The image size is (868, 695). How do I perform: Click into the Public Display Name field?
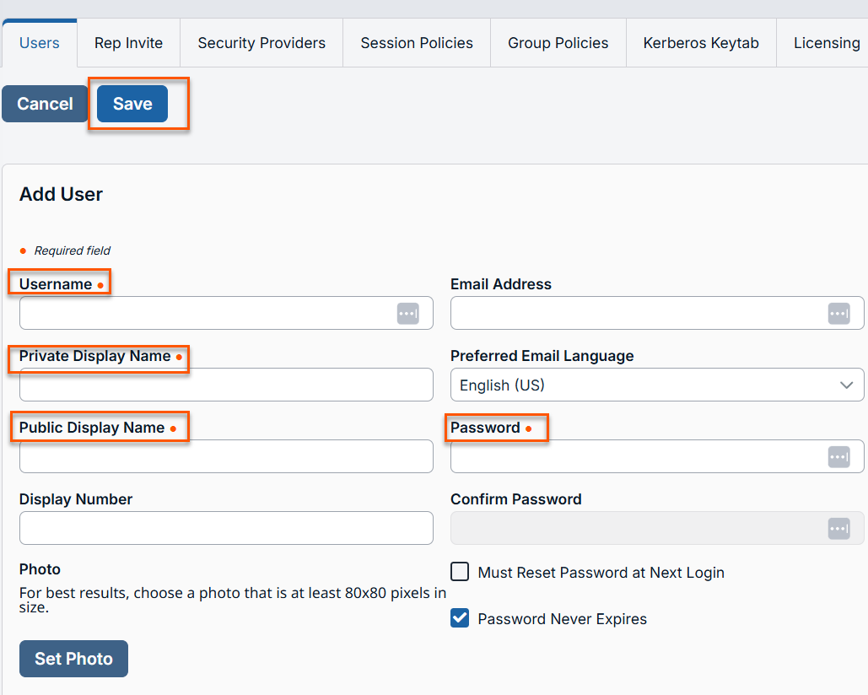coord(226,456)
